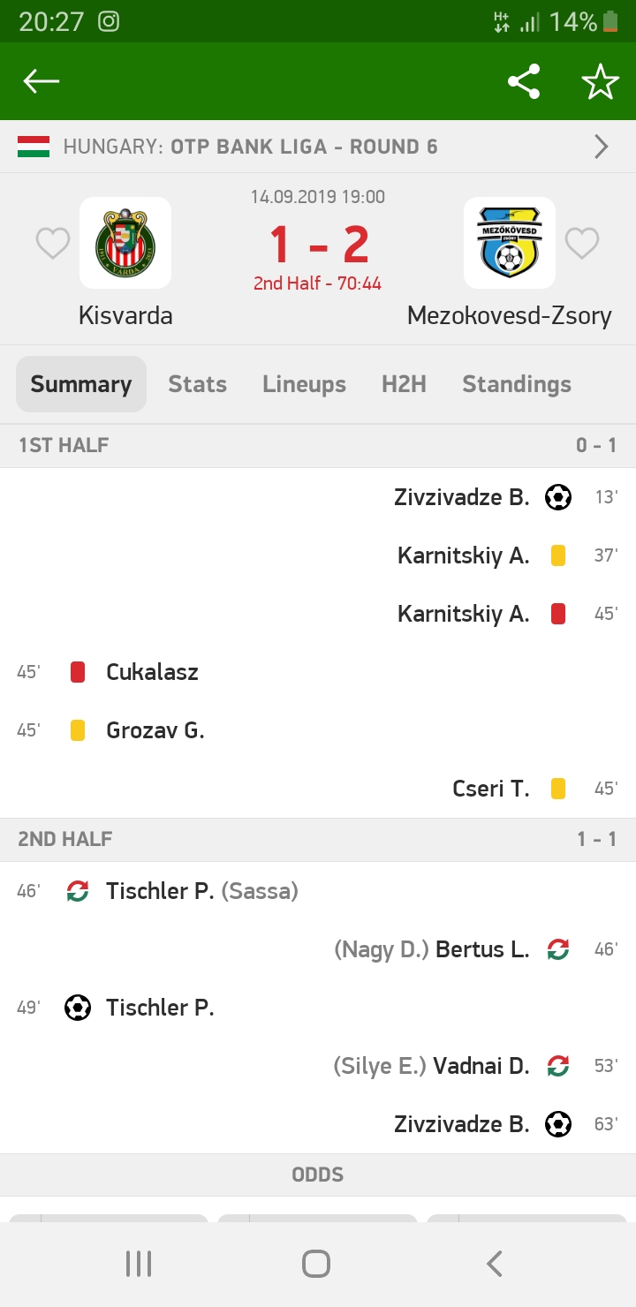Image resolution: width=636 pixels, height=1307 pixels.
Task: Open the Kisvarda team crest
Action: [125, 243]
